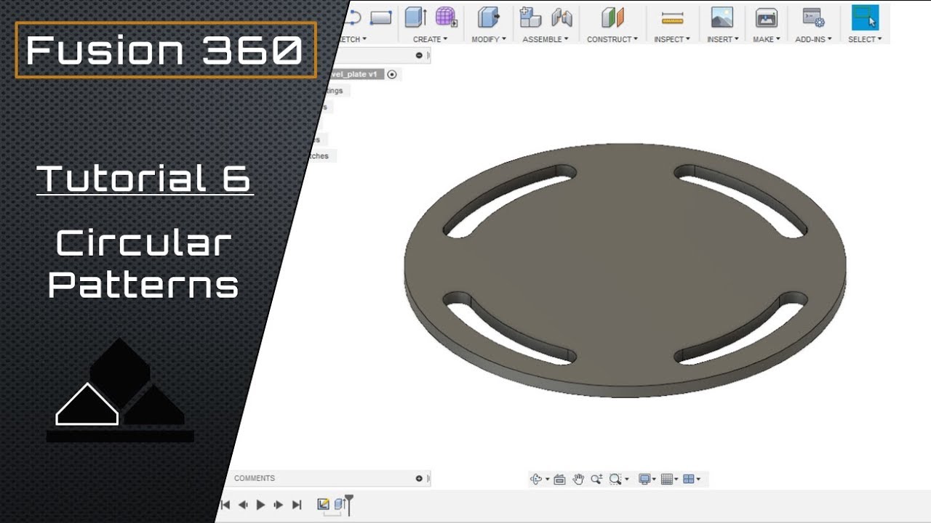The width and height of the screenshot is (931, 523).
Task: Click the Zoom Window fit icon
Action: click(x=615, y=479)
